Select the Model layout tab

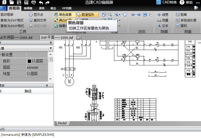point(62,123)
